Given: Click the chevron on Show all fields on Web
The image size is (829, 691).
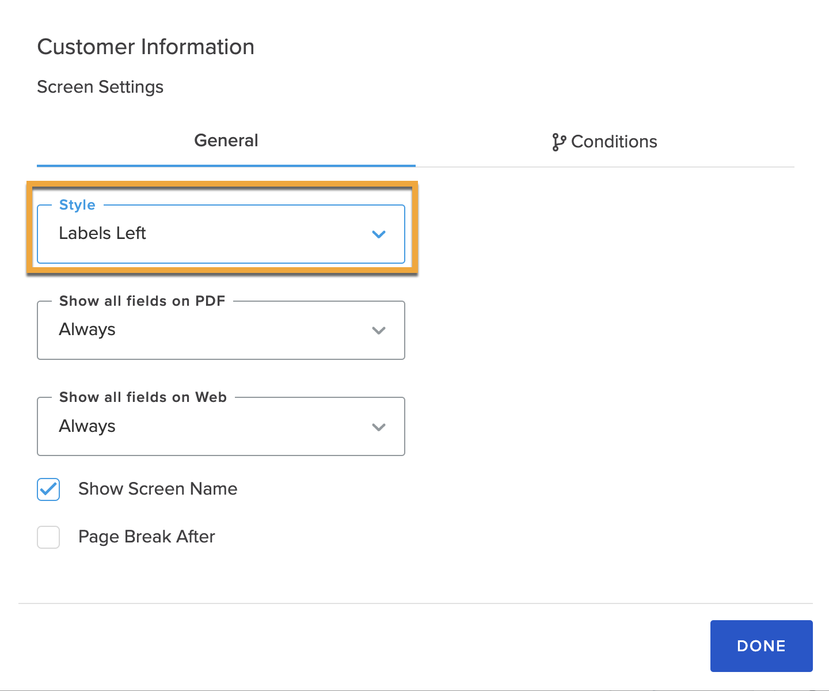Looking at the screenshot, I should click(379, 427).
